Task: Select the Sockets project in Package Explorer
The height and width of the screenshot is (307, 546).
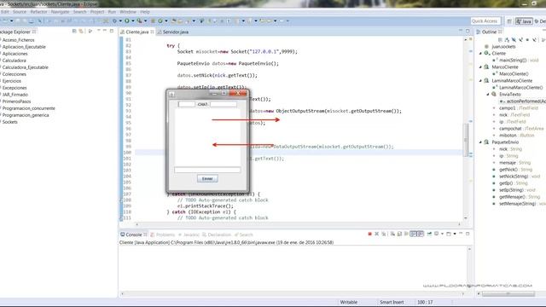Action: [9, 122]
